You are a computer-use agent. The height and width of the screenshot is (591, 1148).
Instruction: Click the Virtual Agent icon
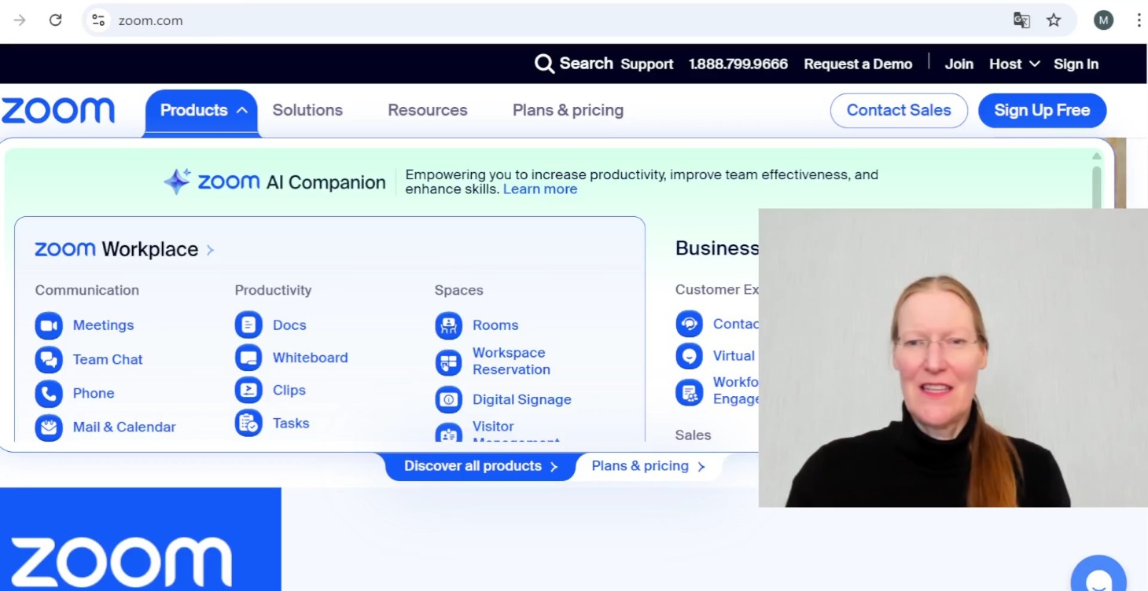690,356
